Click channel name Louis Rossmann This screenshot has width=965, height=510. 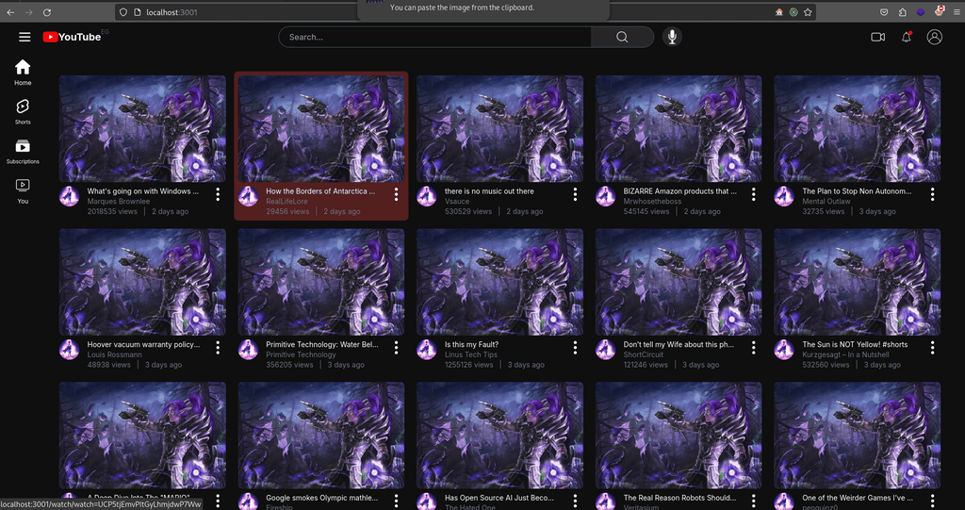point(114,354)
